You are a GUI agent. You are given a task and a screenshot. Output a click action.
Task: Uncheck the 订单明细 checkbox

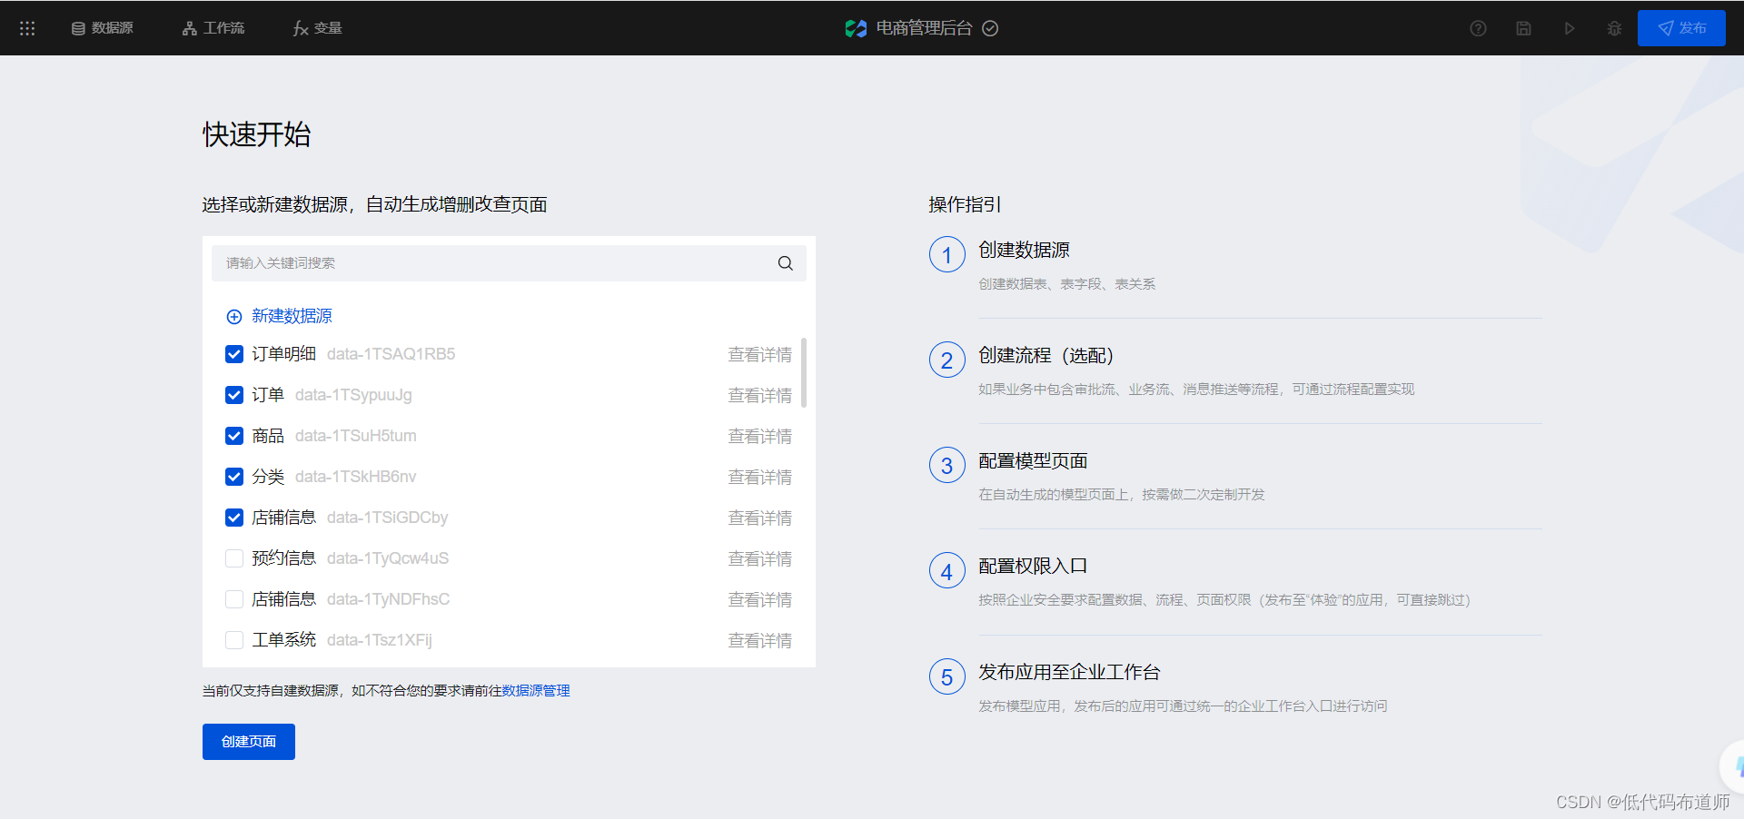click(x=234, y=354)
